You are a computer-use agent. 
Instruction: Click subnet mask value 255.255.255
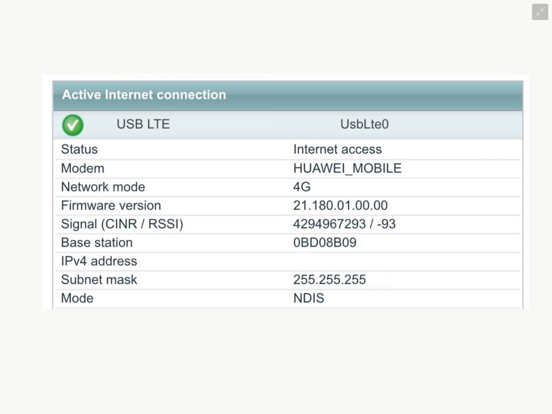[329, 279]
